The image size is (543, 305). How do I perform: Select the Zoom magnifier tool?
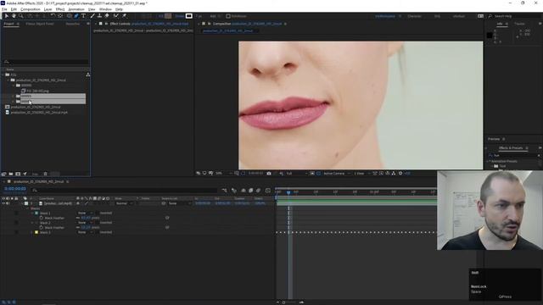click(21, 16)
